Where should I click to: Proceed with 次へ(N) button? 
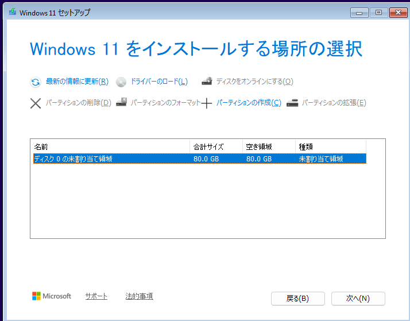pos(358,299)
